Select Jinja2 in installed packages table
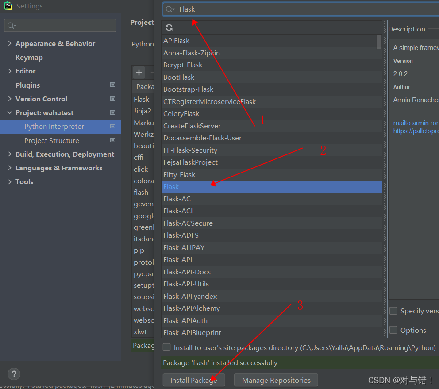This screenshot has height=389, width=439. [x=143, y=111]
